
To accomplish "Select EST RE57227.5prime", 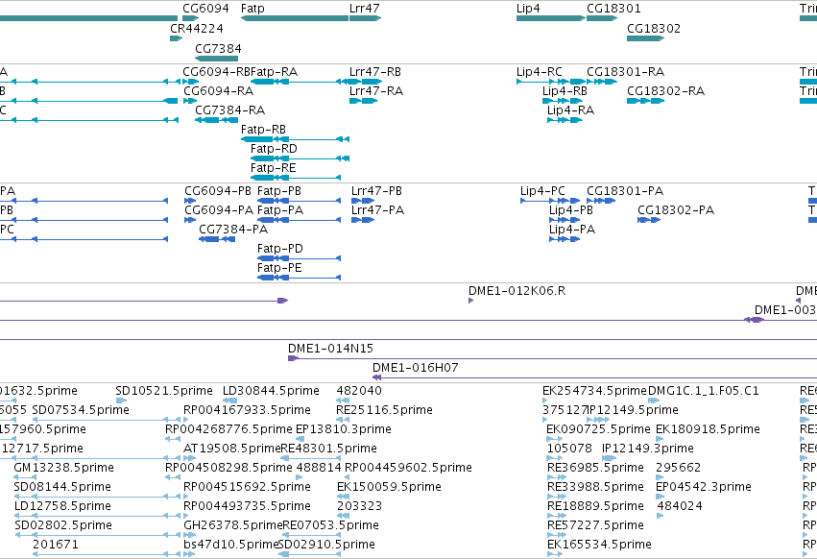I will pos(595,525).
